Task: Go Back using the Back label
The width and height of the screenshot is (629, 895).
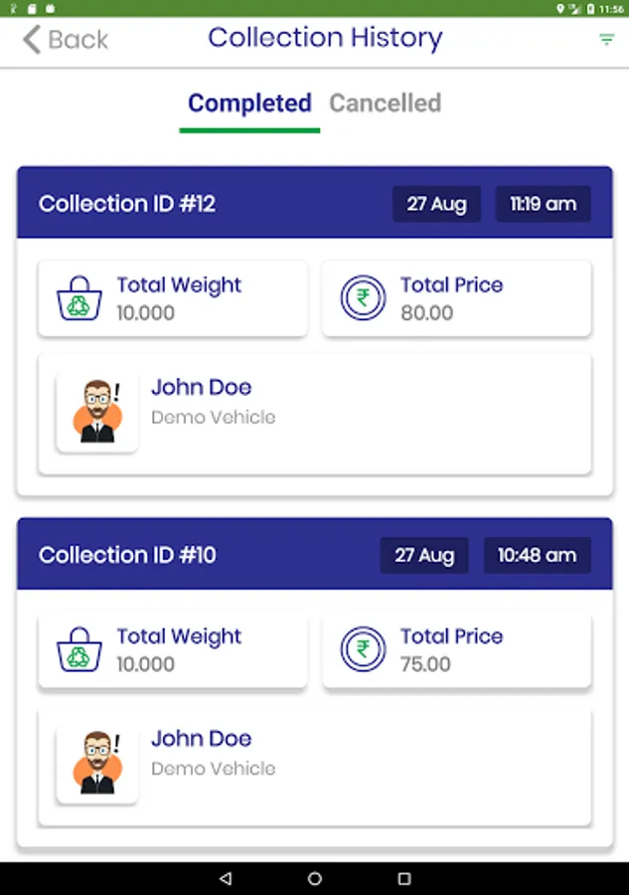Action: [x=79, y=40]
